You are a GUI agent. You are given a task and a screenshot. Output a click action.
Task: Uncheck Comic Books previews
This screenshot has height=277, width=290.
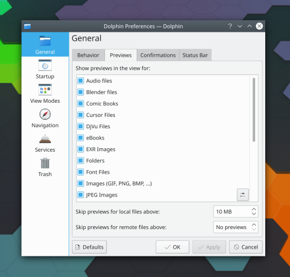tap(80, 103)
